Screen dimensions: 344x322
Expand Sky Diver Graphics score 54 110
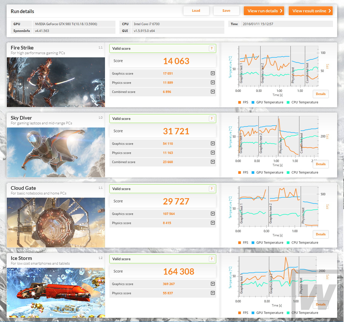213,143
